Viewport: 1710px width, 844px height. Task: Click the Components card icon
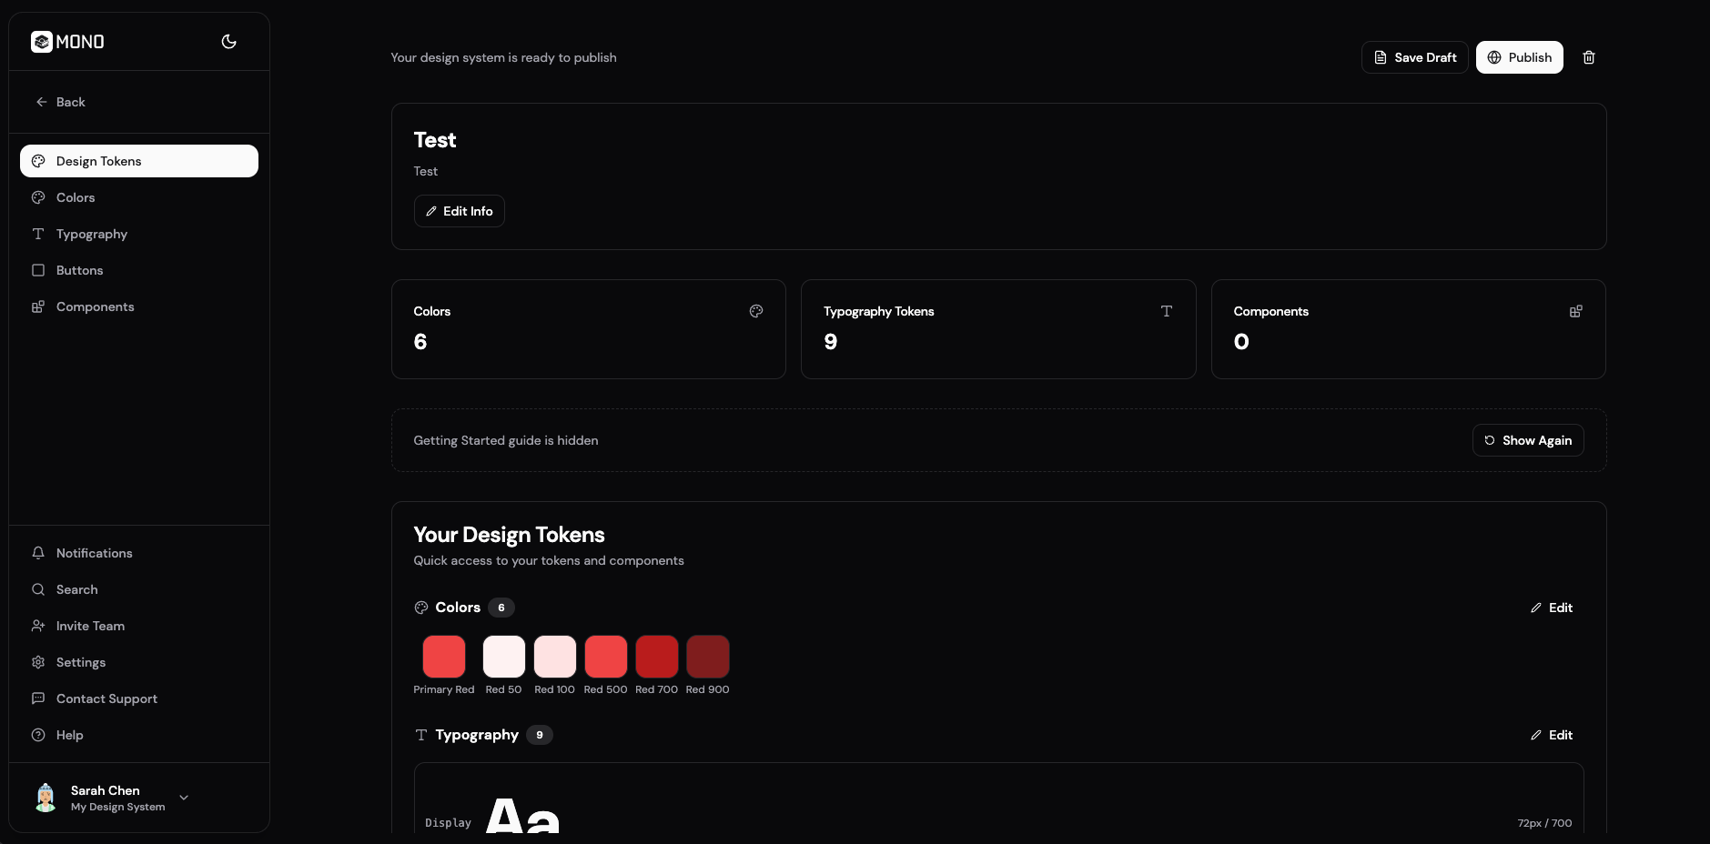point(1576,311)
